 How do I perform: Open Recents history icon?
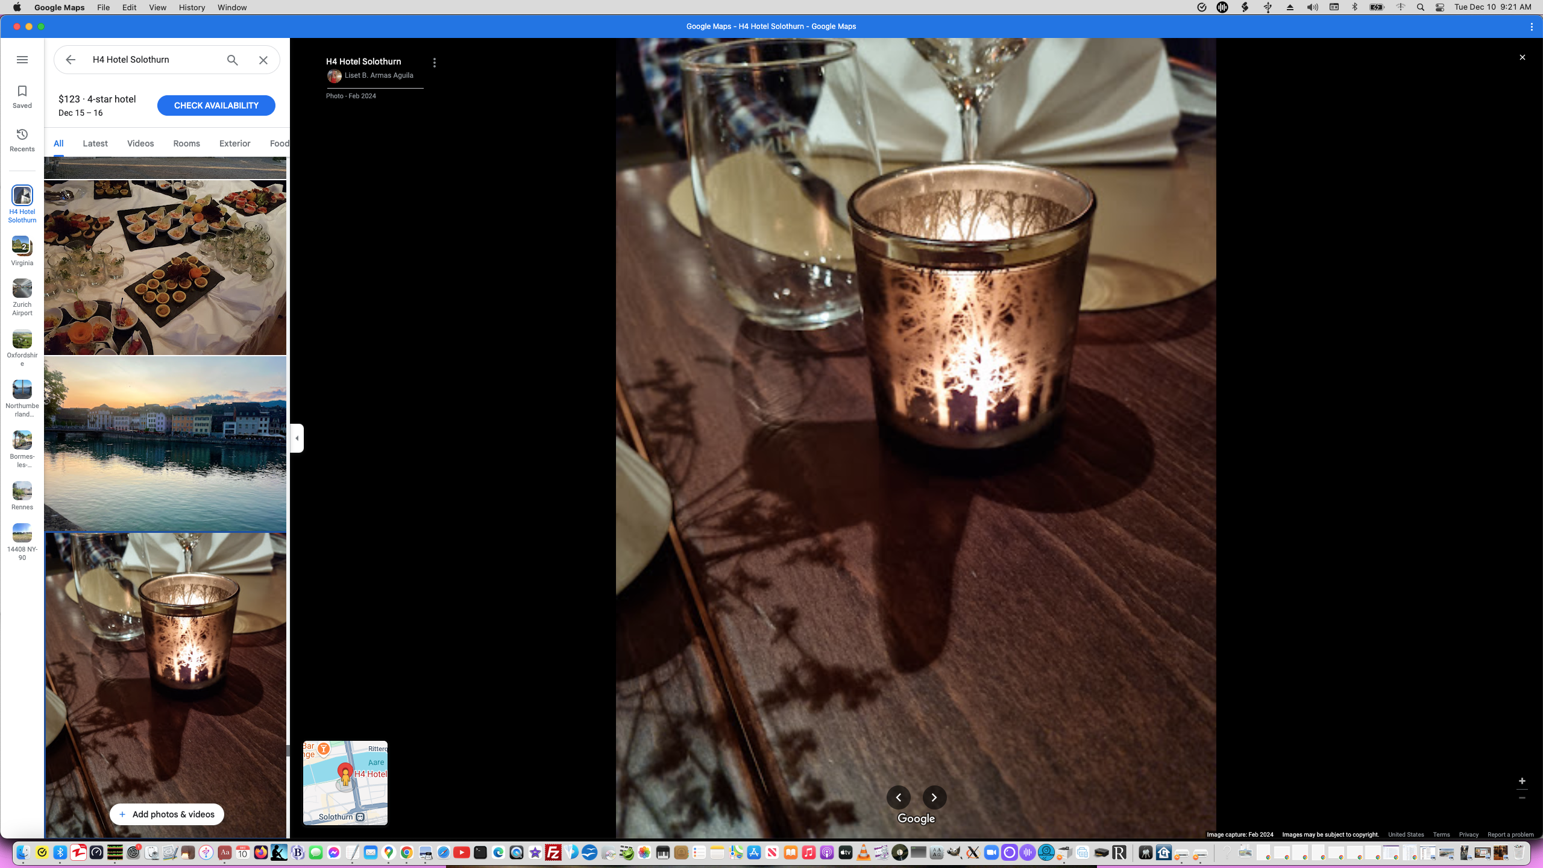point(22,134)
